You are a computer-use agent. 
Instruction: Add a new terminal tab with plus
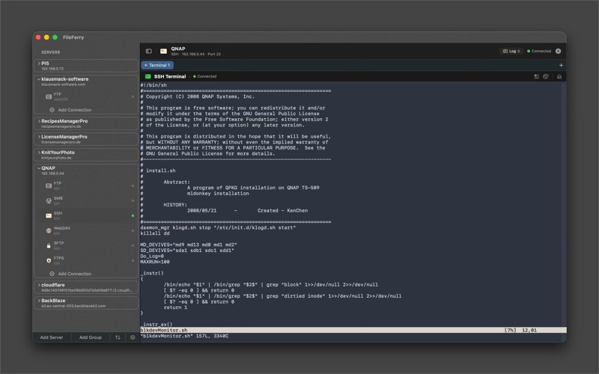pos(561,65)
